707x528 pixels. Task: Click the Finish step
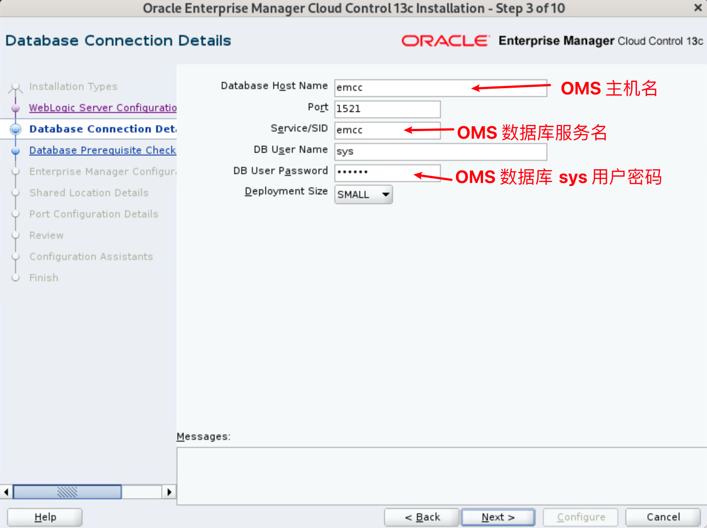(x=43, y=278)
